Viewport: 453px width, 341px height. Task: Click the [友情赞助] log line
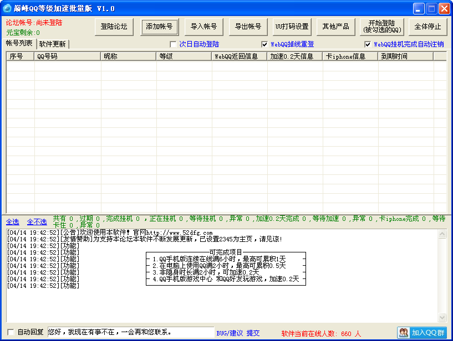pos(145,239)
